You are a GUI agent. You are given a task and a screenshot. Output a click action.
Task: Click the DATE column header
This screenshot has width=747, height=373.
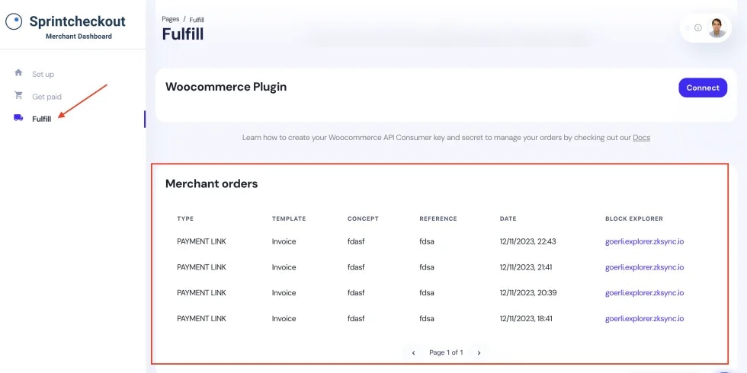point(508,219)
